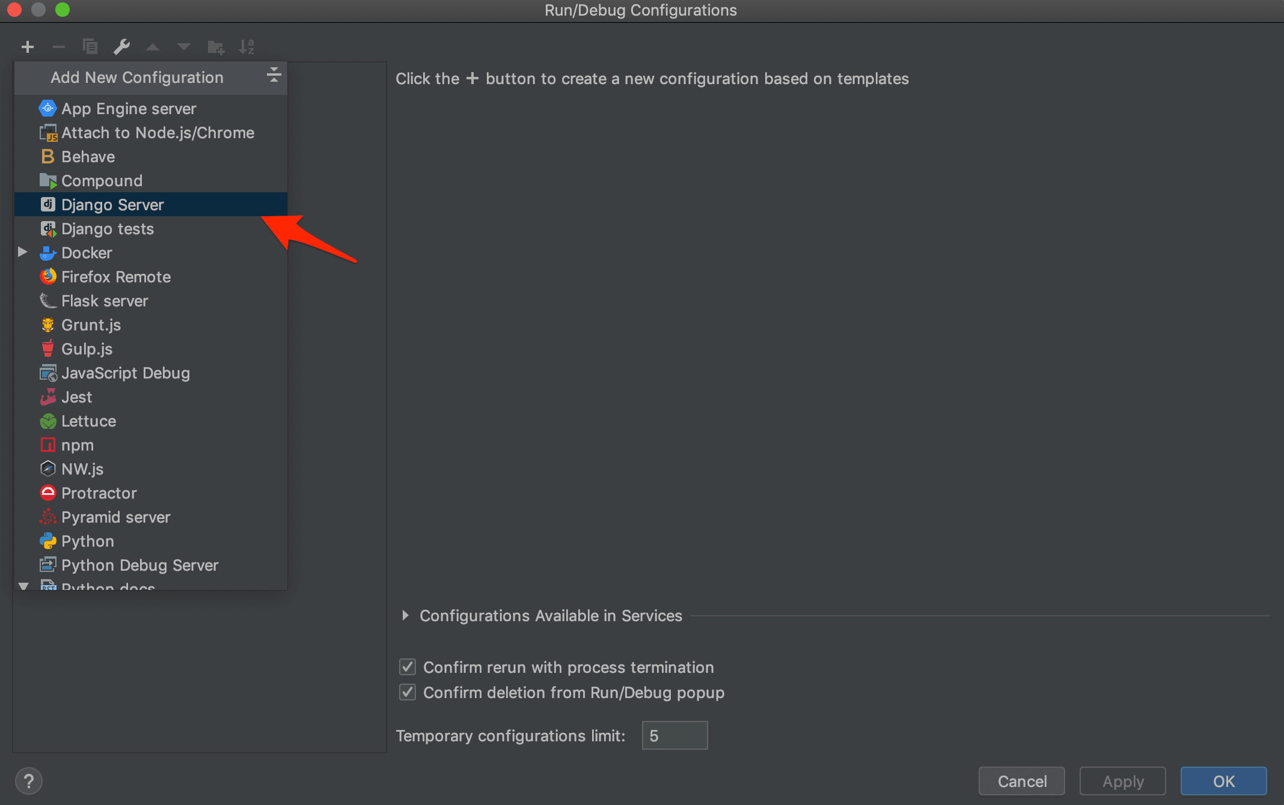Click the Add New Configuration plus icon
This screenshot has height=805, width=1284.
point(28,47)
